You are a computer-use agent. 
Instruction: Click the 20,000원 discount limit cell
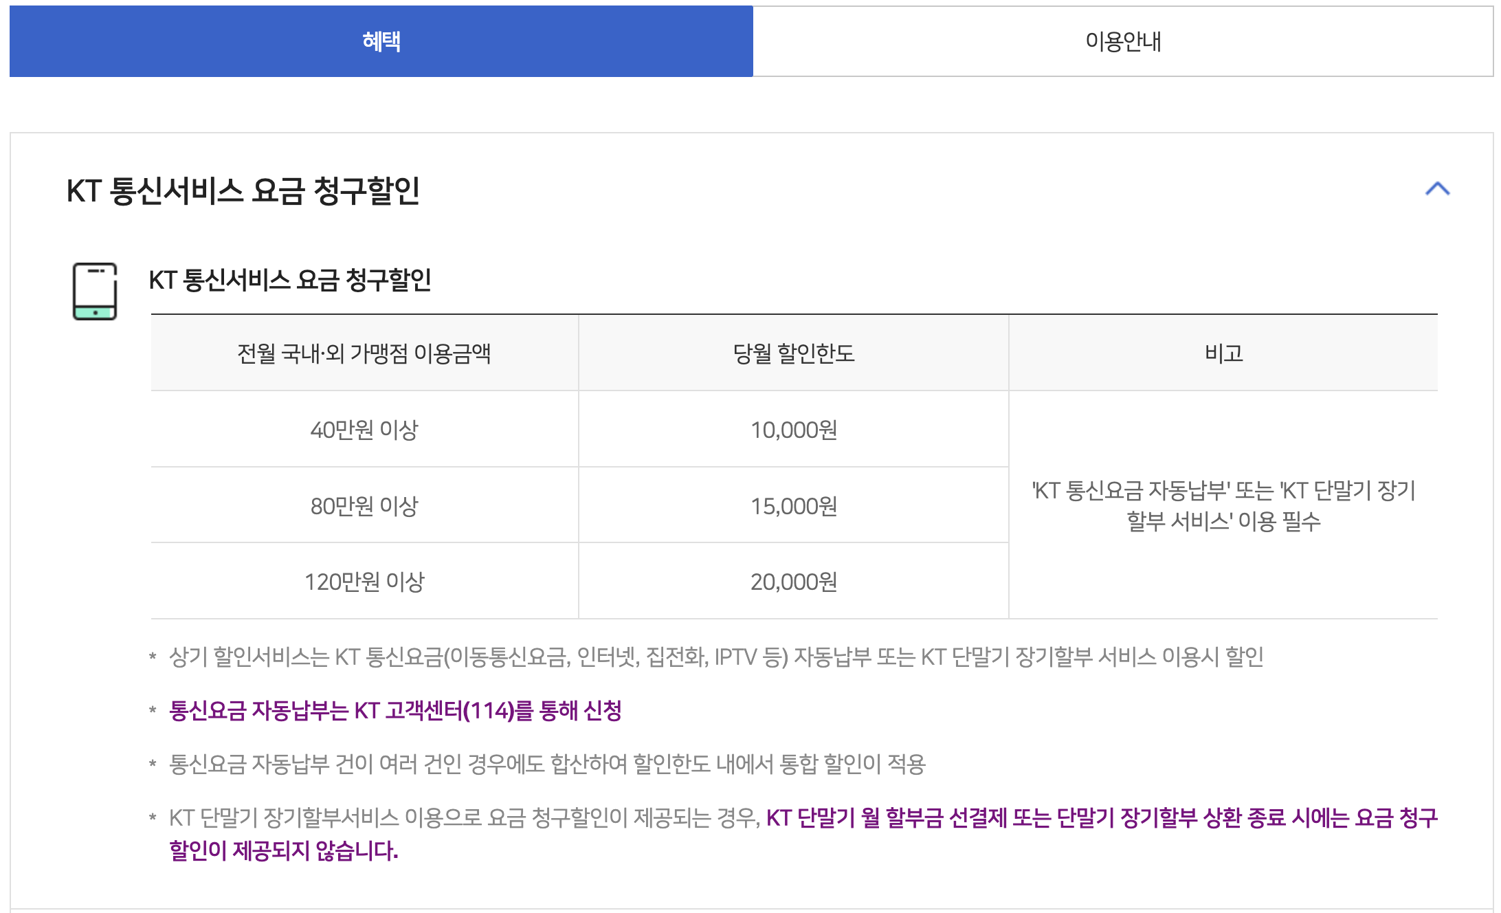(x=794, y=582)
